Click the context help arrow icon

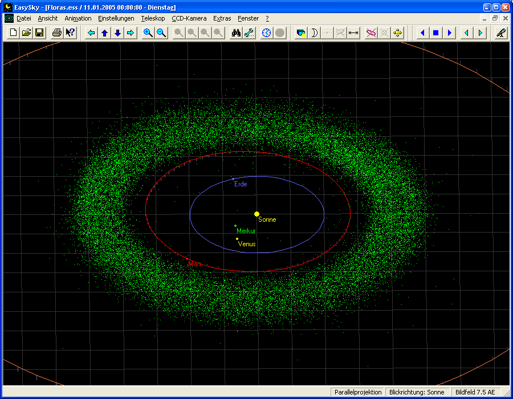pos(70,33)
